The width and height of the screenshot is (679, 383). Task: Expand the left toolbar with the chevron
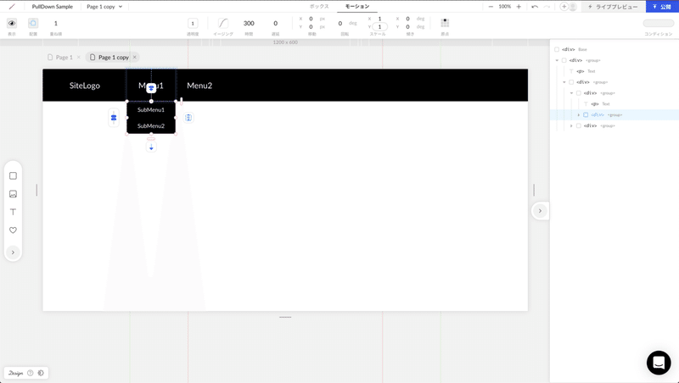pyautogui.click(x=13, y=253)
